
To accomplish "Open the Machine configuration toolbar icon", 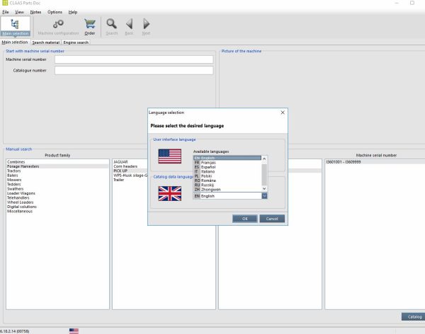I will [58, 27].
